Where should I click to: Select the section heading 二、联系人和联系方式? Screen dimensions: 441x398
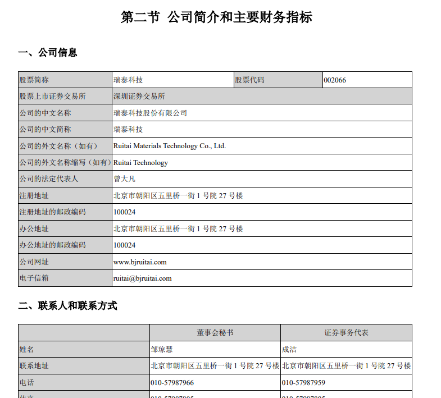coord(67,305)
